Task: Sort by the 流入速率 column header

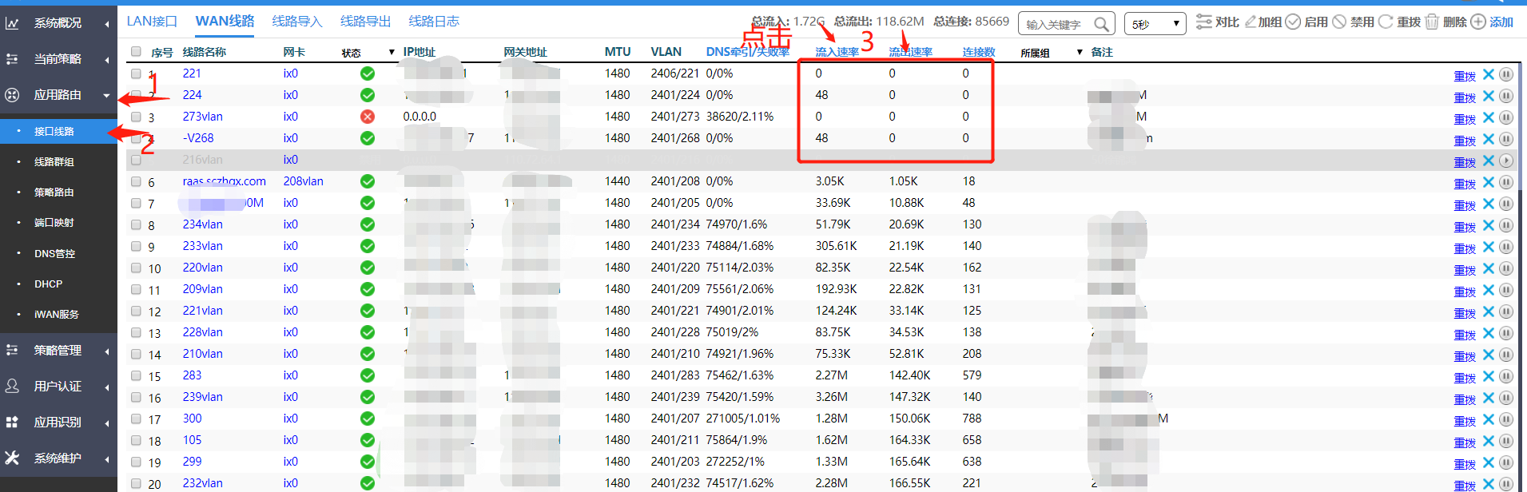Action: point(837,52)
